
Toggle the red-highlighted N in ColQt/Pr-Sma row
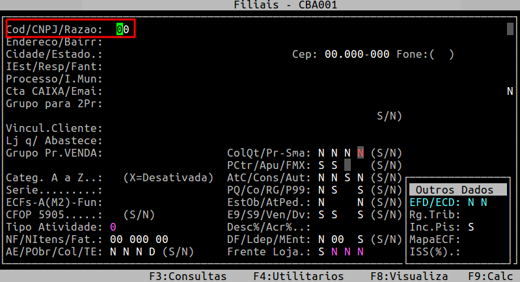click(x=360, y=153)
